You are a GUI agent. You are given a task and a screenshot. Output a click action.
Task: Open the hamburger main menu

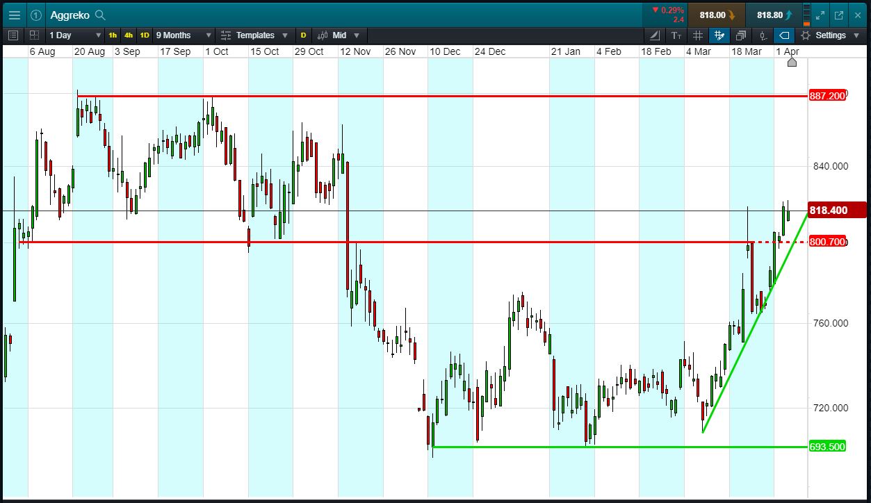point(14,15)
